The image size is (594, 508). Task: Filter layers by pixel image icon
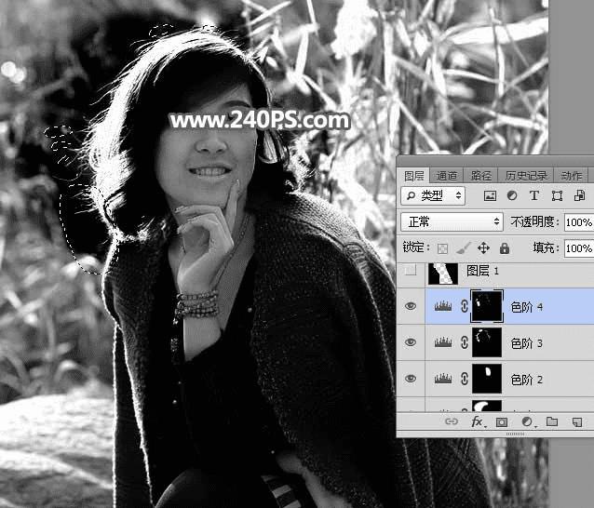click(490, 195)
